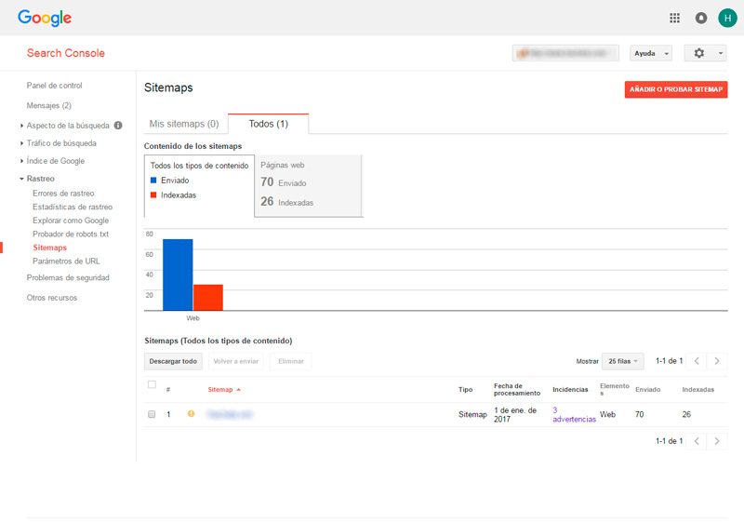Click the account avatar with letter H
Image resolution: width=744 pixels, height=523 pixels.
coord(726,18)
